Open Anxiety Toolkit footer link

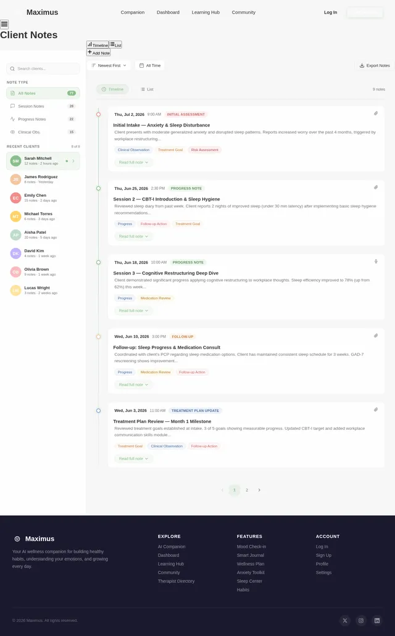(251, 572)
